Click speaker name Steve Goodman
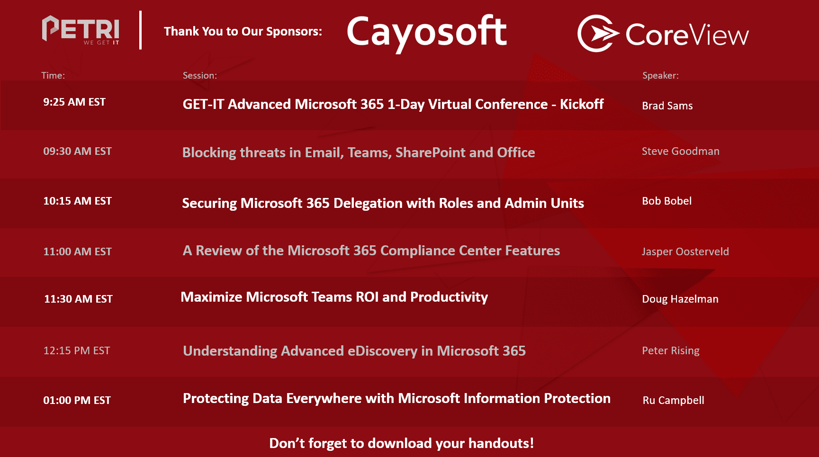Screen dimensions: 819x457 (x=680, y=151)
